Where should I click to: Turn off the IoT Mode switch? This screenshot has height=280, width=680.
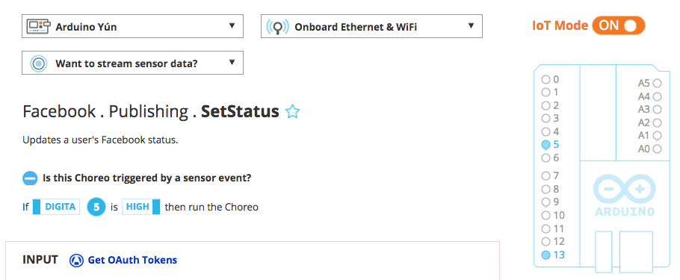point(619,25)
